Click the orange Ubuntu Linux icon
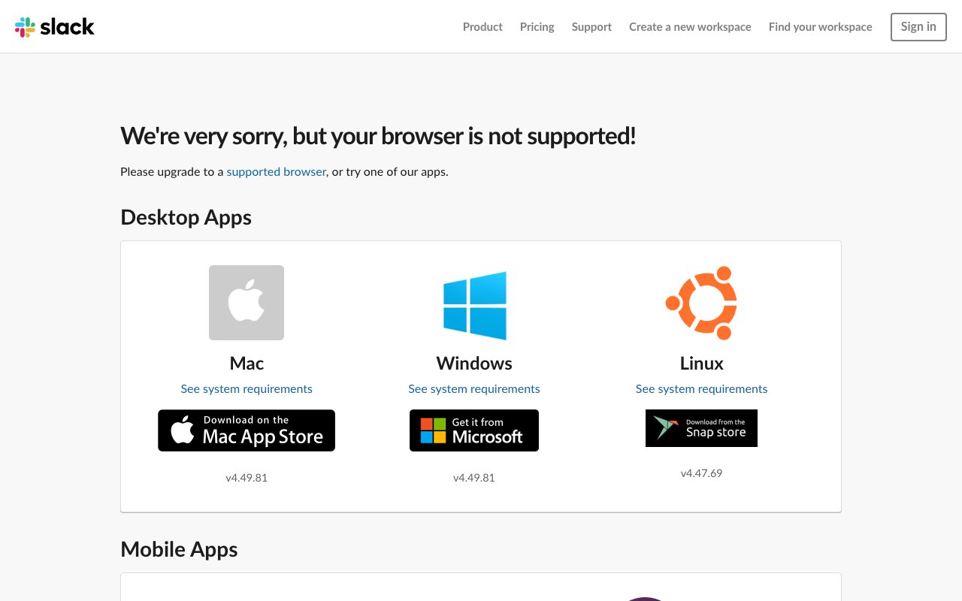Screen dimensions: 962x601 (701, 303)
